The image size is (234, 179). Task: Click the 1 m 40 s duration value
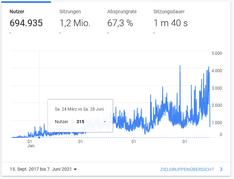click(x=170, y=23)
